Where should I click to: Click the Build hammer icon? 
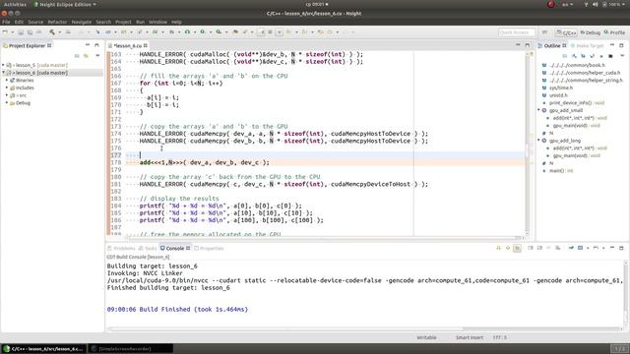click(x=52, y=32)
